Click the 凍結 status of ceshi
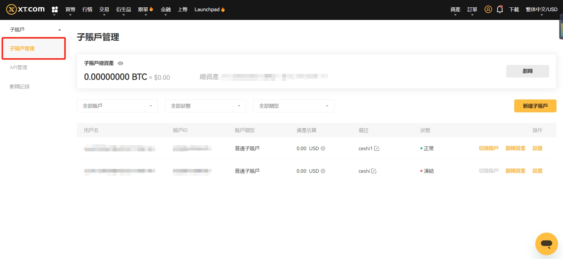 pyautogui.click(x=427, y=171)
